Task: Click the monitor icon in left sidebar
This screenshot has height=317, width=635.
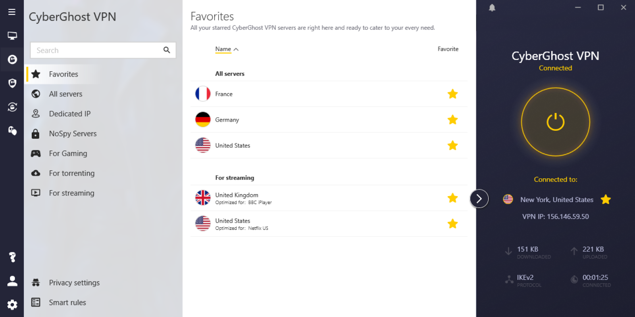Action: click(12, 36)
